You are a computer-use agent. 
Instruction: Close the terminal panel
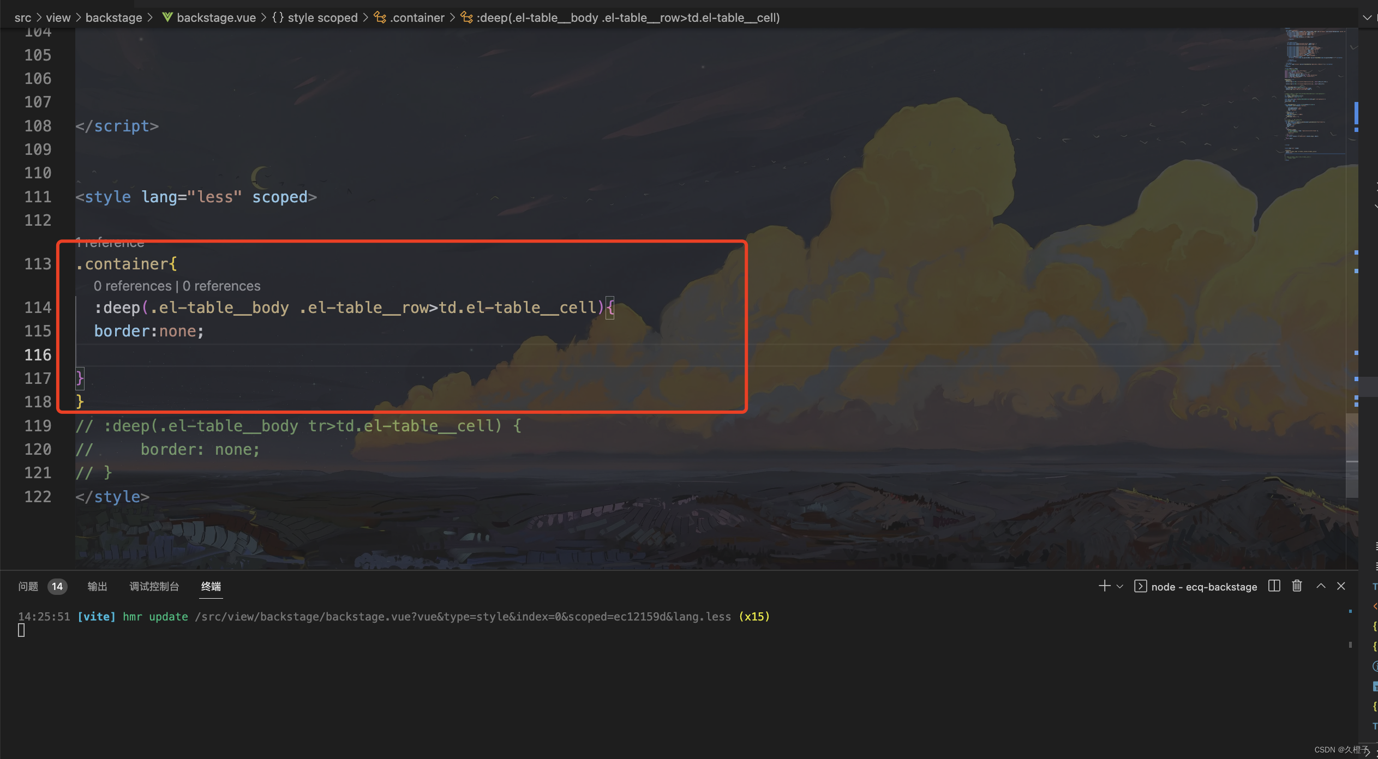(1341, 586)
